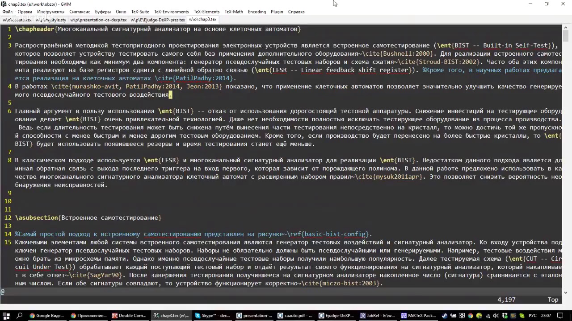Click the battery tray icon
572x321 pixels.
coord(453,316)
